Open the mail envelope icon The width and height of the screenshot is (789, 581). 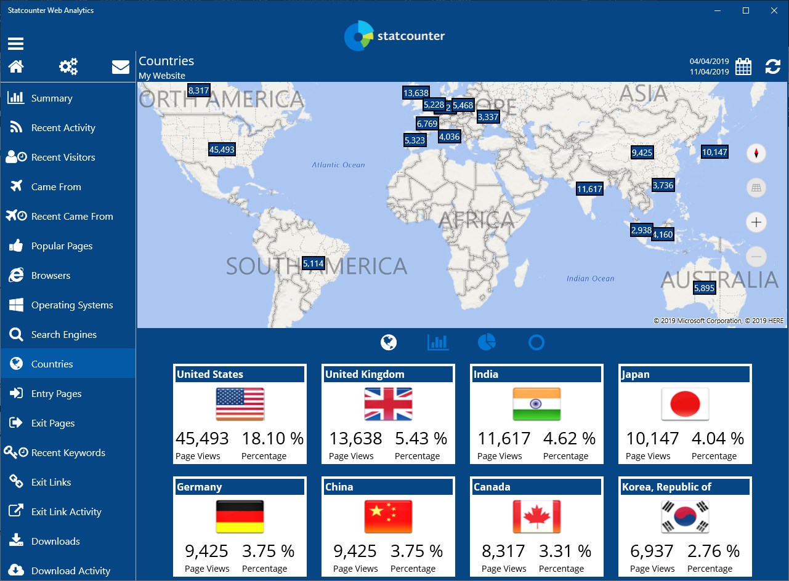(121, 67)
